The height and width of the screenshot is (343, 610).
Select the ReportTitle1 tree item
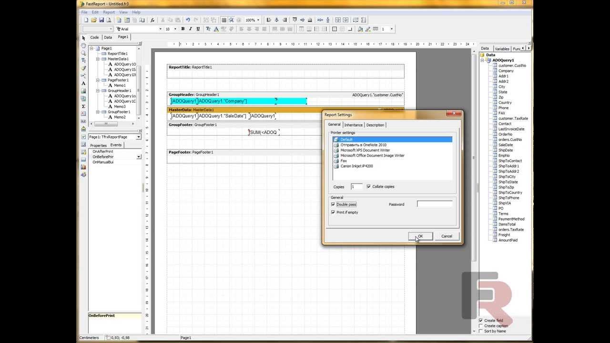(x=117, y=54)
